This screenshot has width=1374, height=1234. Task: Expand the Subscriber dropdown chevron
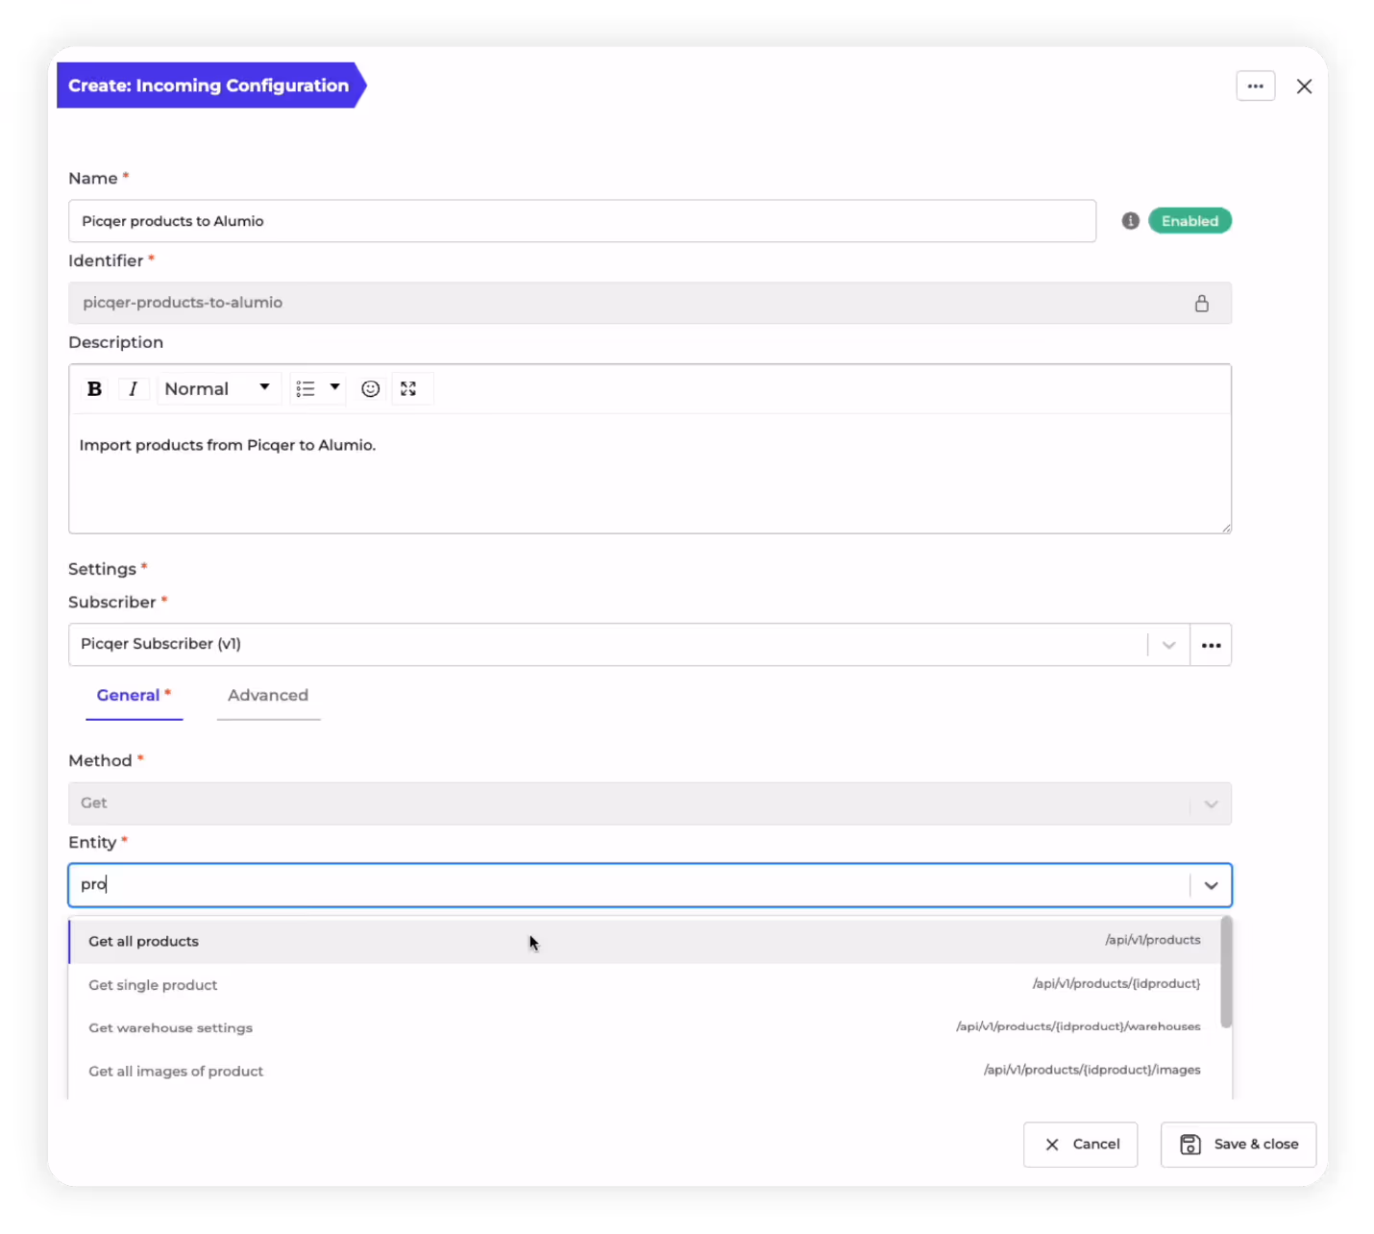pos(1169,645)
